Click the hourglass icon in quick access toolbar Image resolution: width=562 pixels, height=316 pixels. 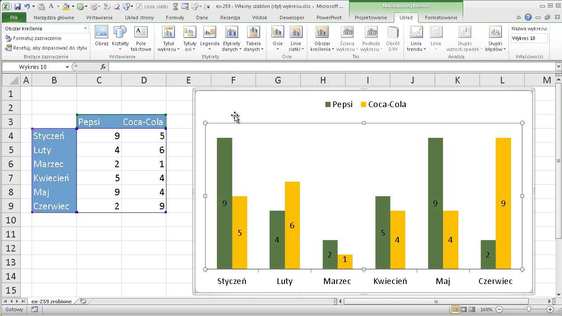click(176, 7)
